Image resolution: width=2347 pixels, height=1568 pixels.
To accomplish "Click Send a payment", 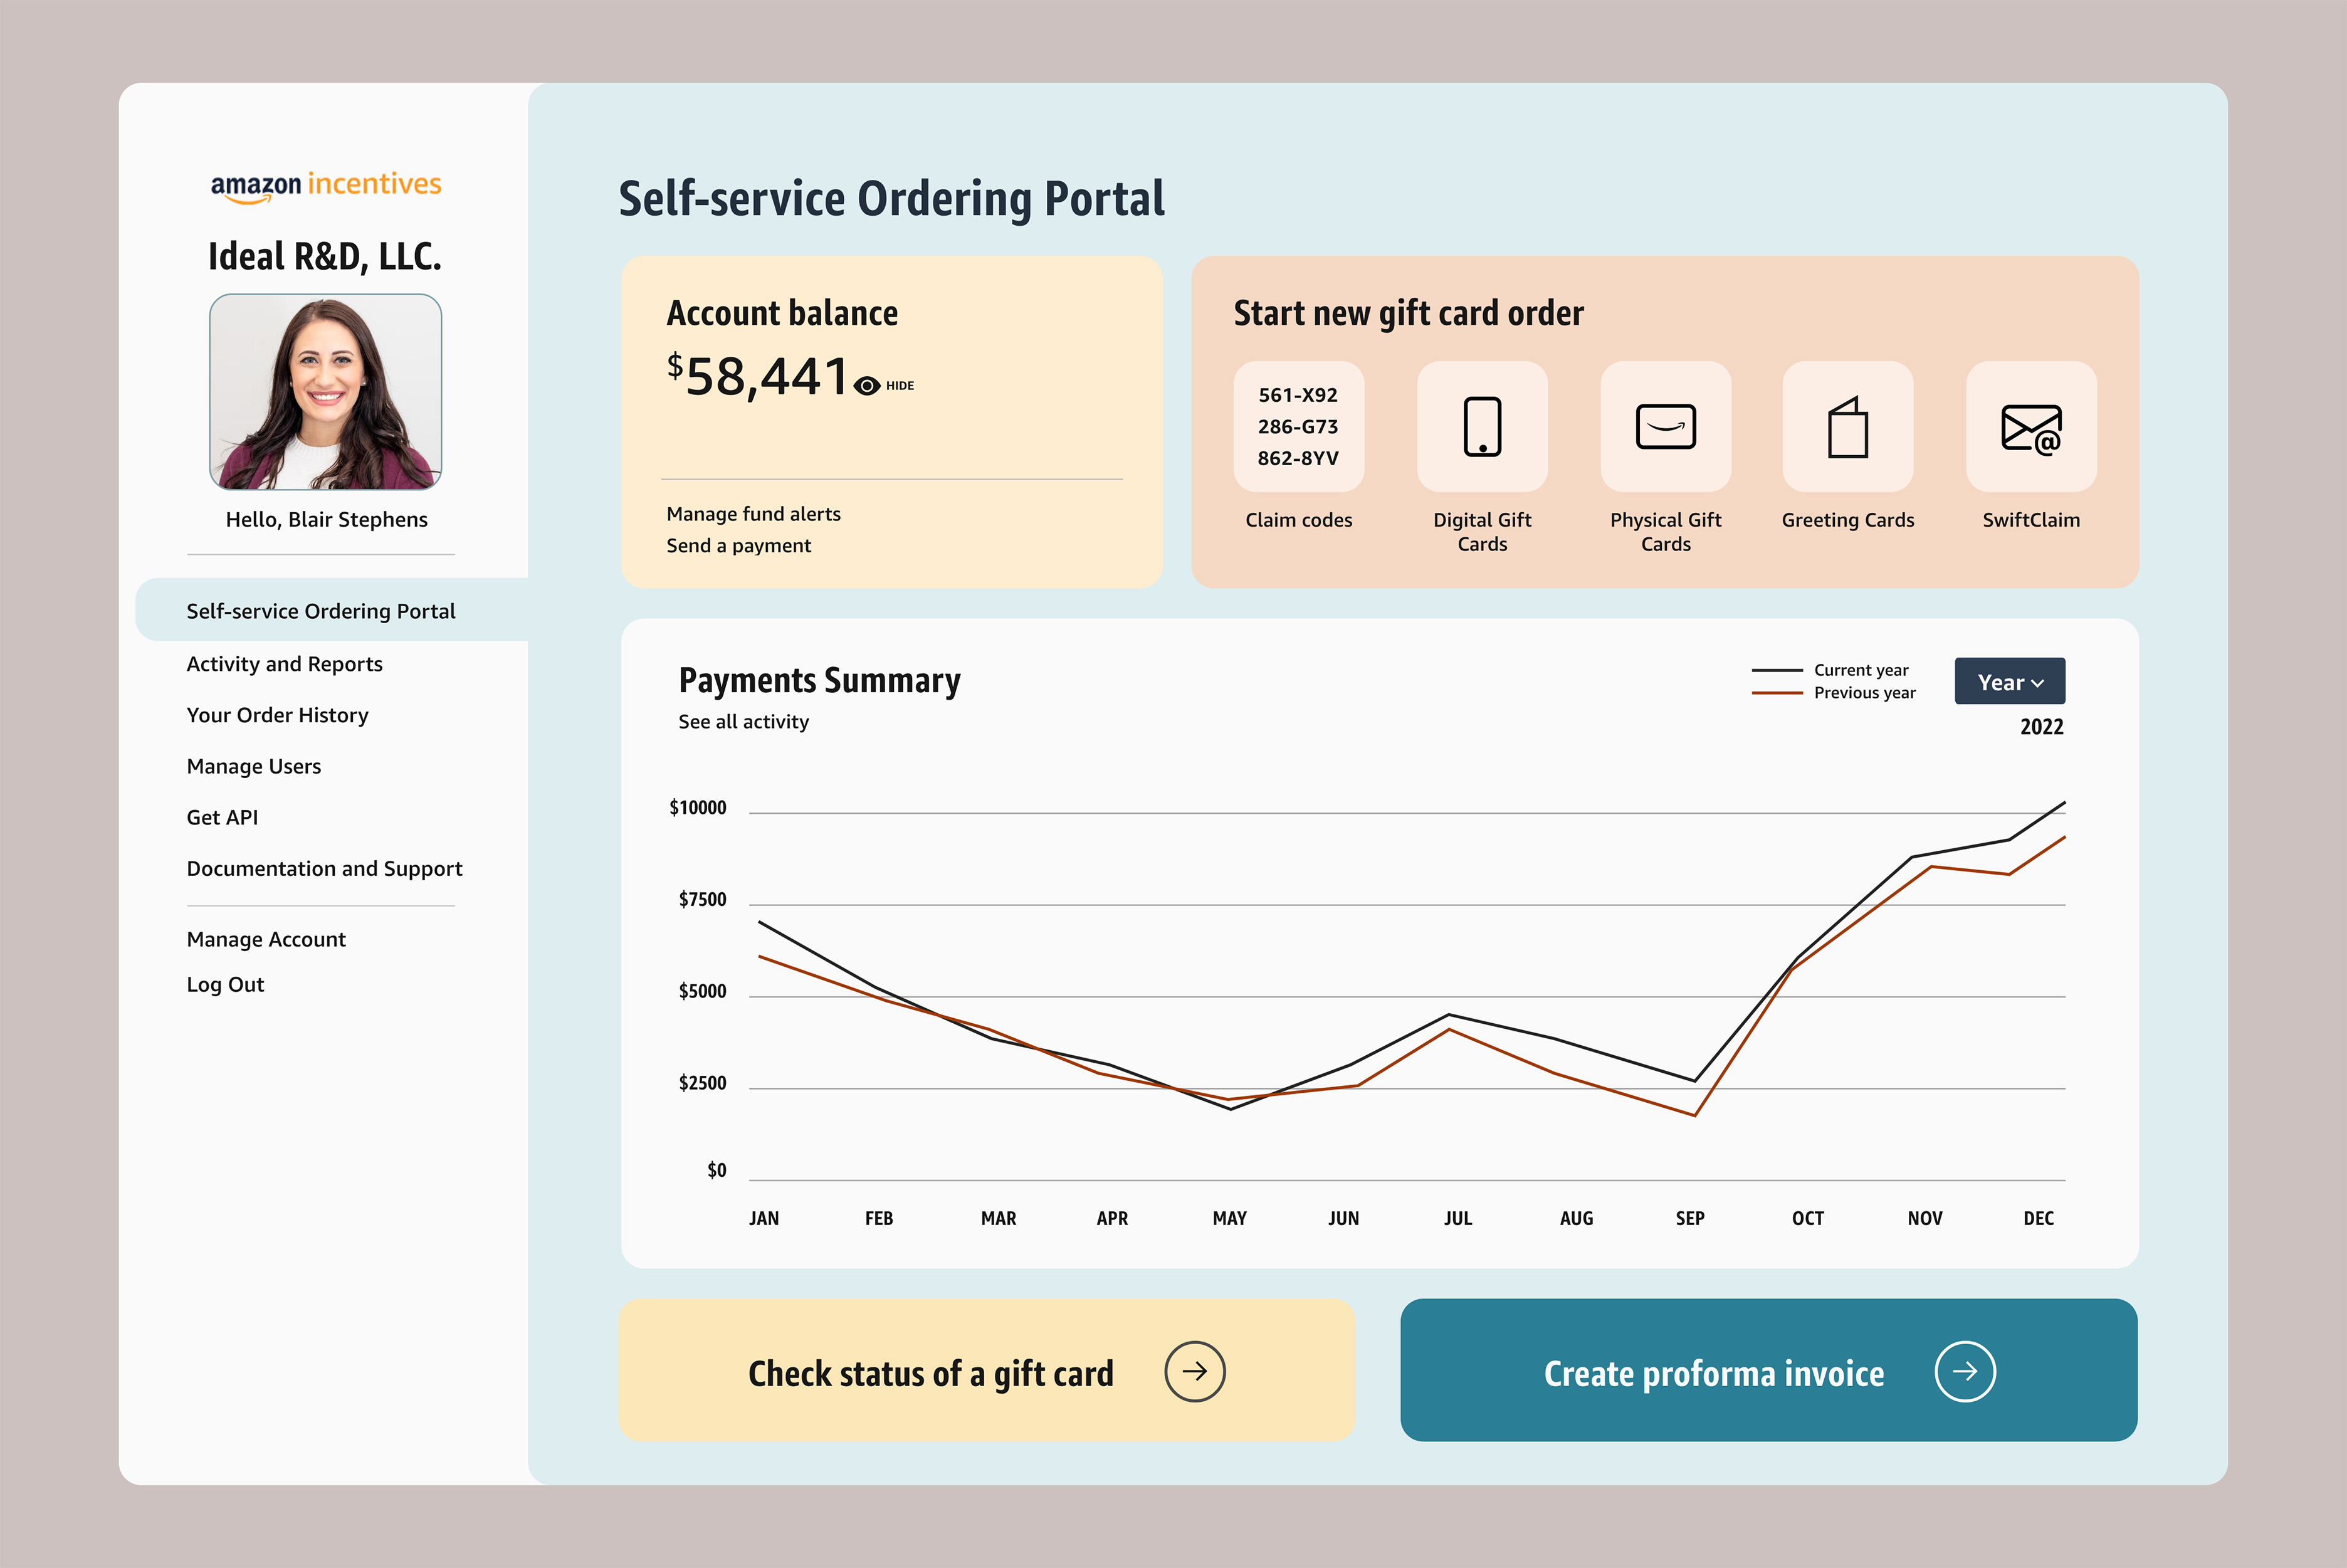I will [x=738, y=545].
